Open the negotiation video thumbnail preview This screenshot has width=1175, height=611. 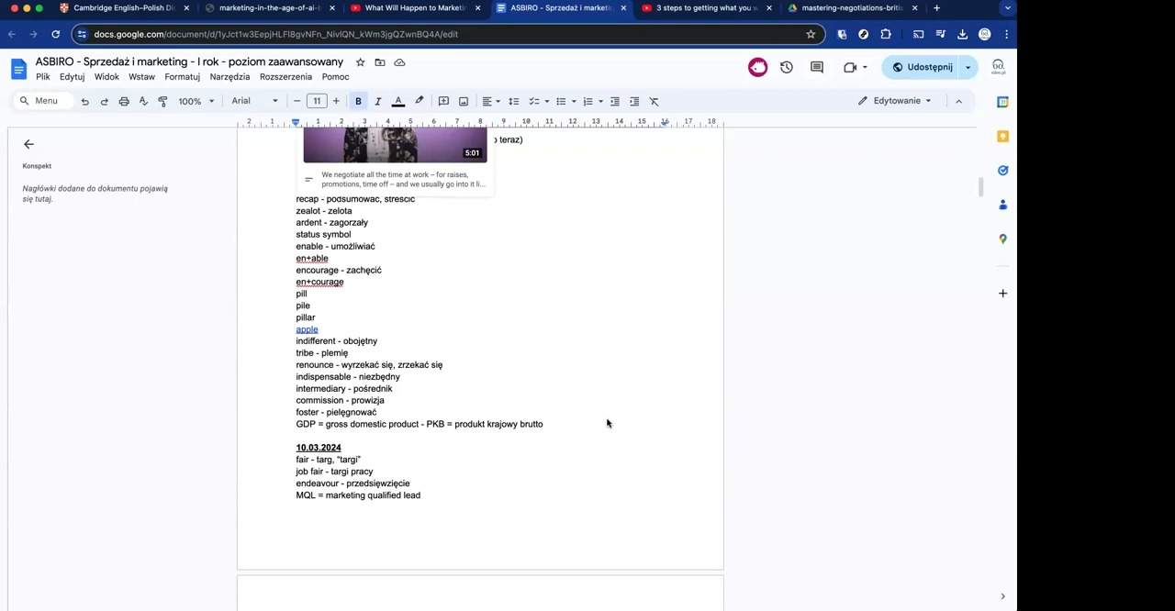(x=395, y=146)
